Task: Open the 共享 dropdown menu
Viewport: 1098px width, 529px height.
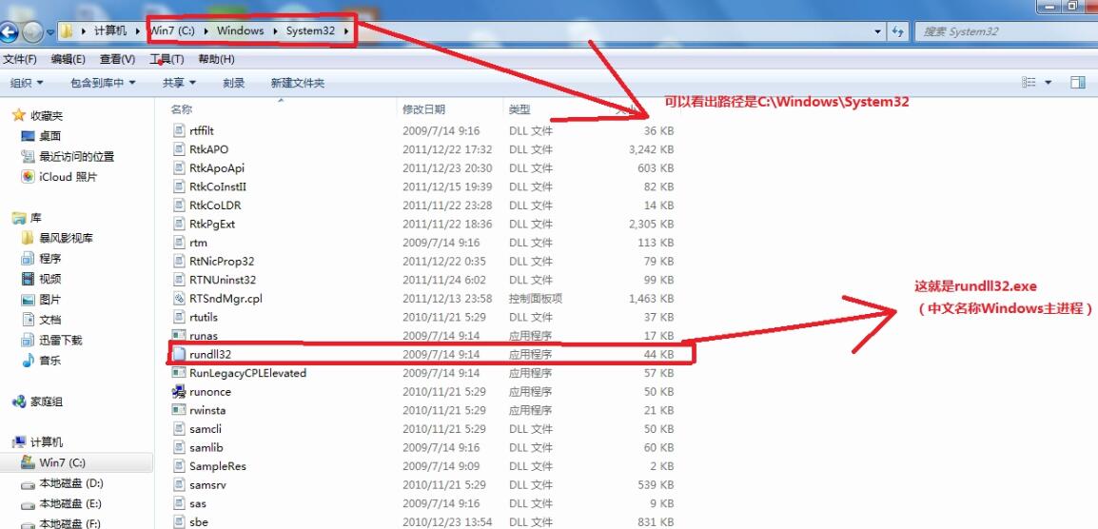Action: click(179, 83)
